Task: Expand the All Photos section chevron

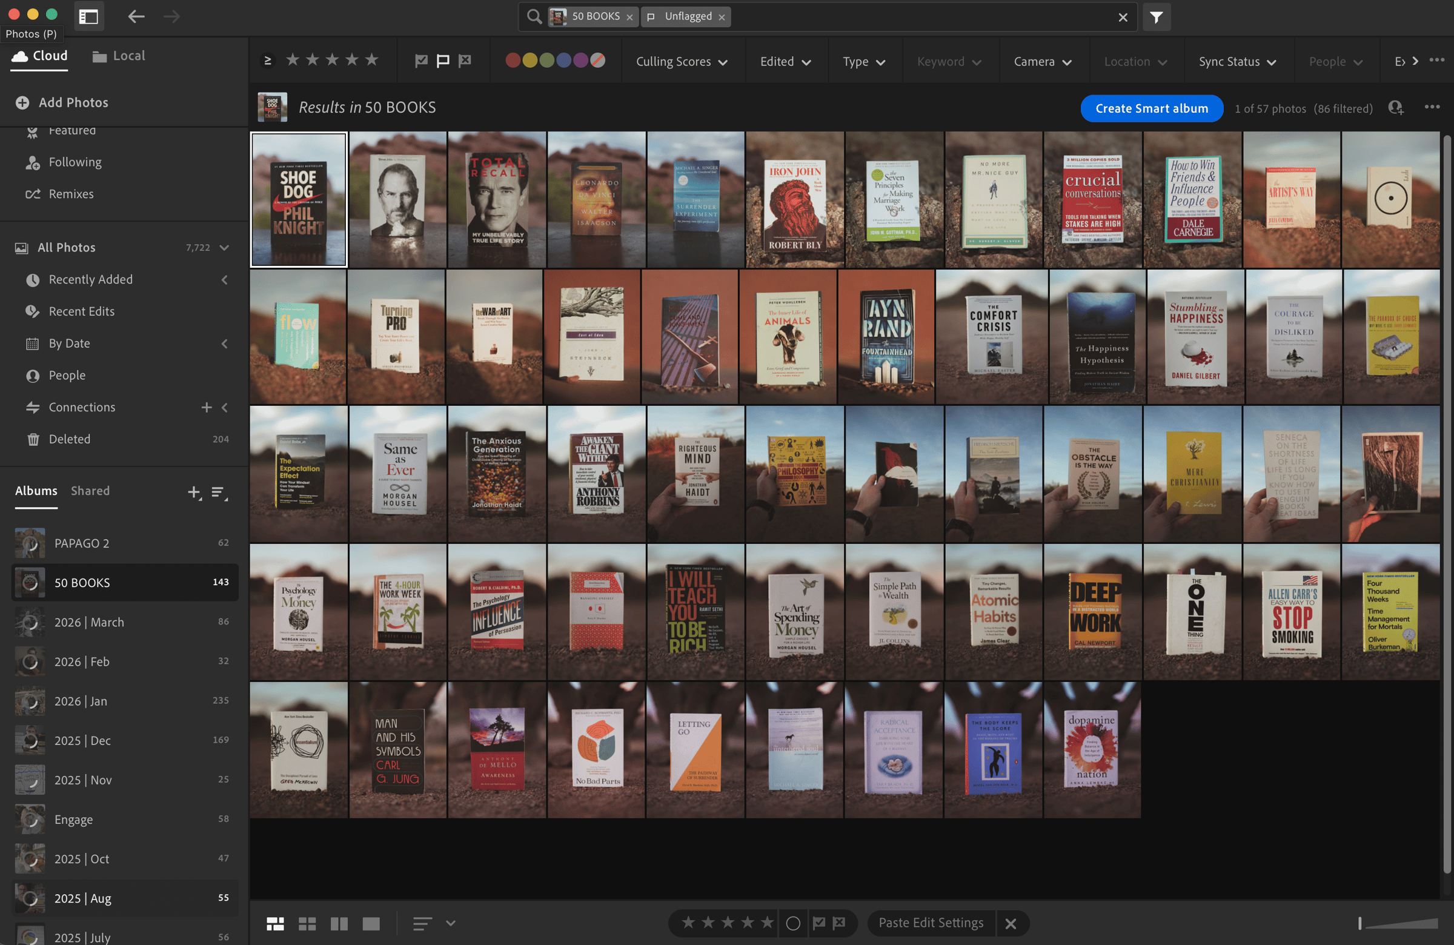Action: coord(224,247)
